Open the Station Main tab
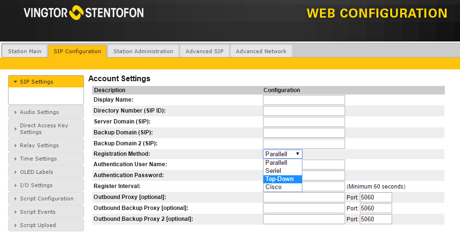The image size is (460, 237). point(25,51)
